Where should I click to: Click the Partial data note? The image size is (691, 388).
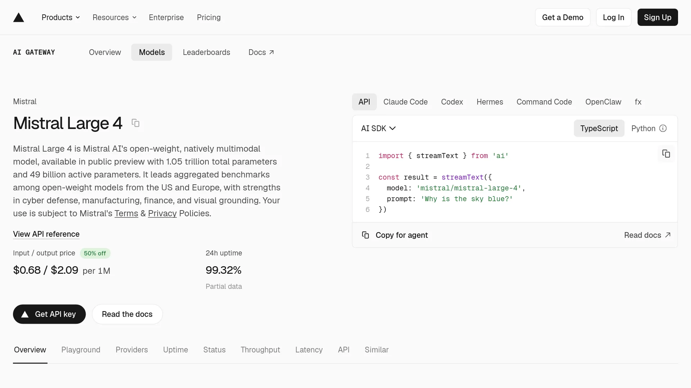click(x=223, y=286)
